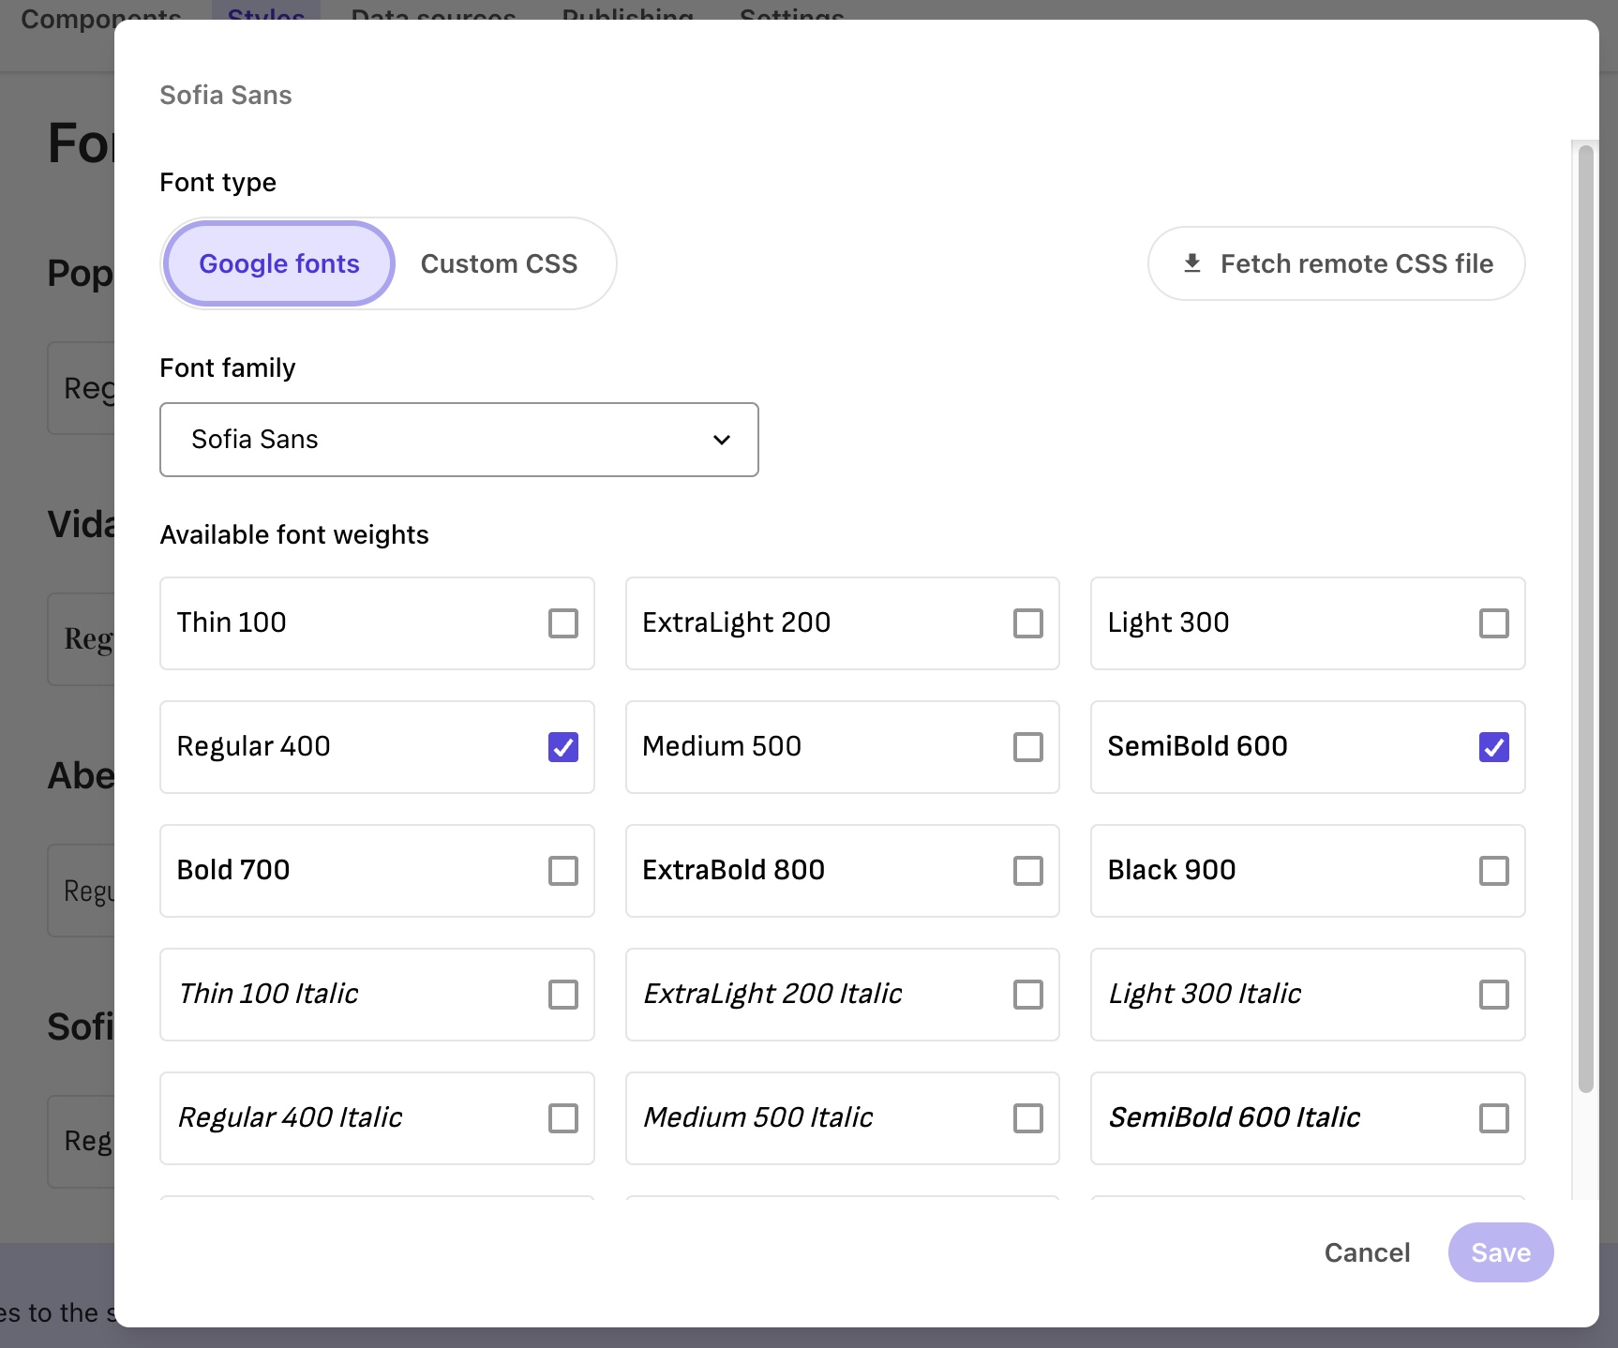This screenshot has width=1618, height=1348.
Task: Click the Font family label
Action: click(x=228, y=367)
